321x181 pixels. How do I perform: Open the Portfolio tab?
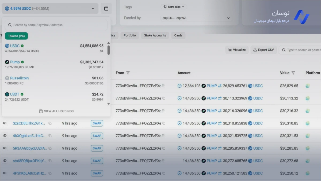(129, 35)
